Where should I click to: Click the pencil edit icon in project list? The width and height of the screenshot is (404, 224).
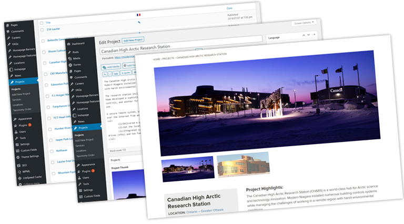[139, 23]
